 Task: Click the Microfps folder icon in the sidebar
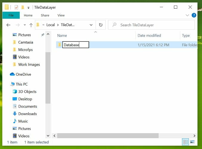coord(15,49)
